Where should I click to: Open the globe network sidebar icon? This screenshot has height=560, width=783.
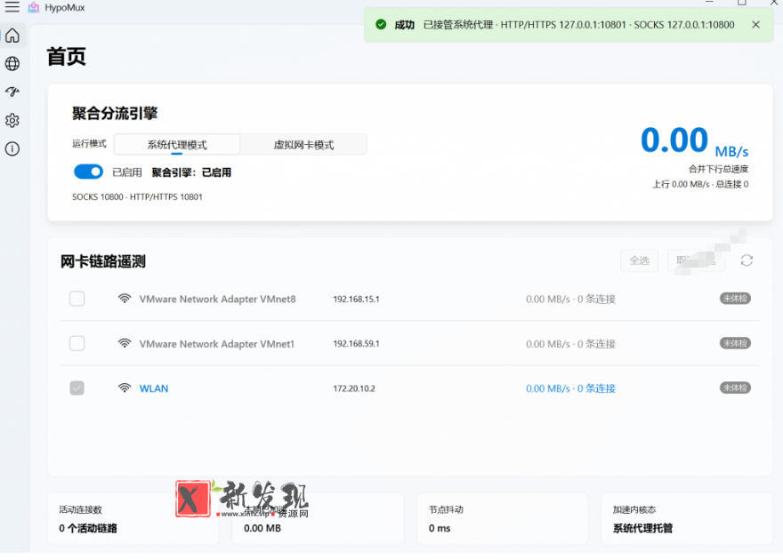(12, 64)
